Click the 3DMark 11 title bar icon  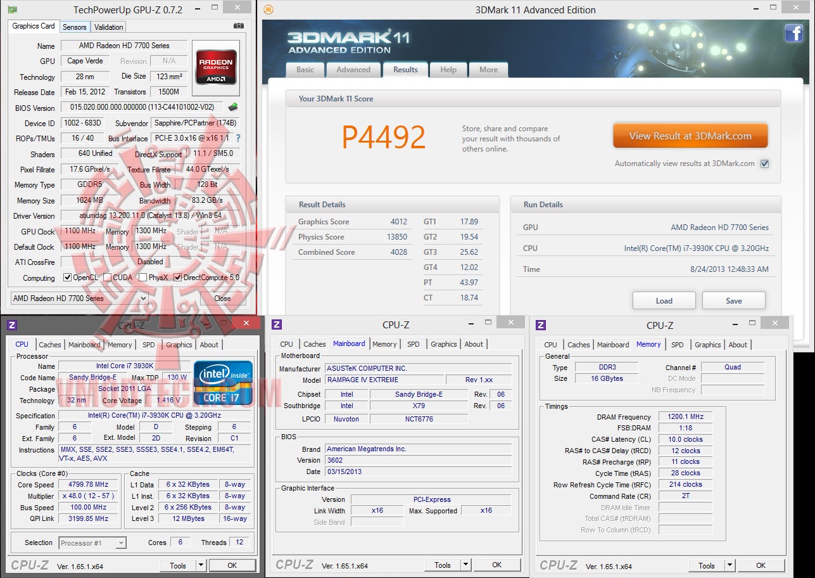pos(269,10)
